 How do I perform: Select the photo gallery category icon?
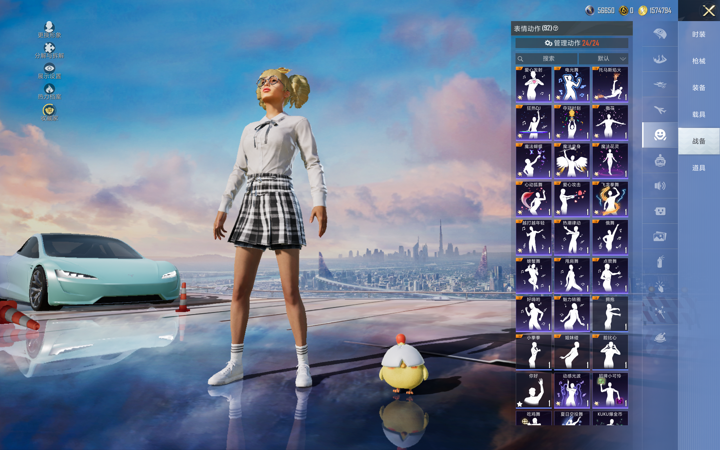click(x=660, y=236)
